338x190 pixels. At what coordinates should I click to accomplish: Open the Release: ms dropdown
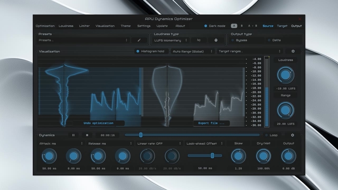click(x=110, y=144)
